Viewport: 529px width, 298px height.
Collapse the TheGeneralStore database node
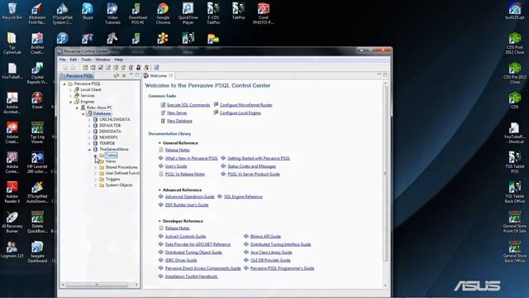coord(89,149)
